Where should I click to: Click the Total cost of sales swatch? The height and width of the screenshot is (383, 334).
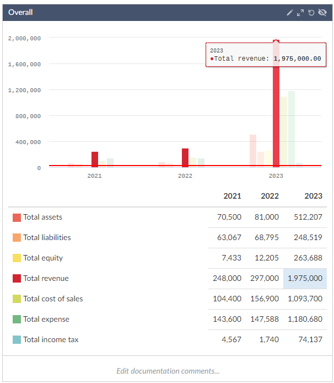(x=17, y=299)
